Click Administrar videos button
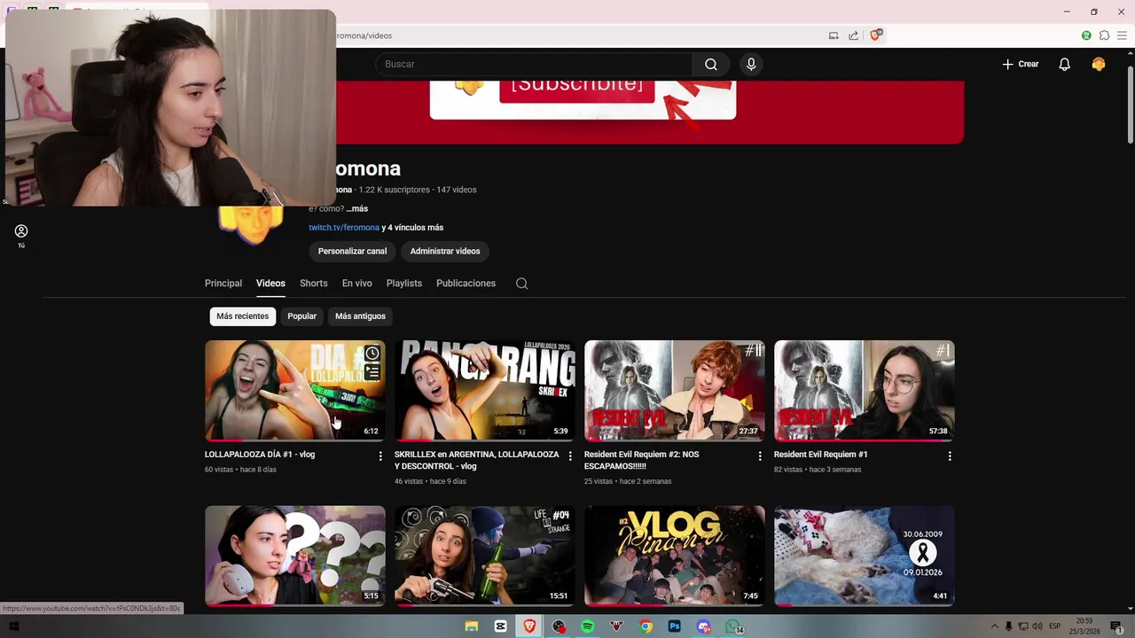This screenshot has width=1135, height=638. 445,251
